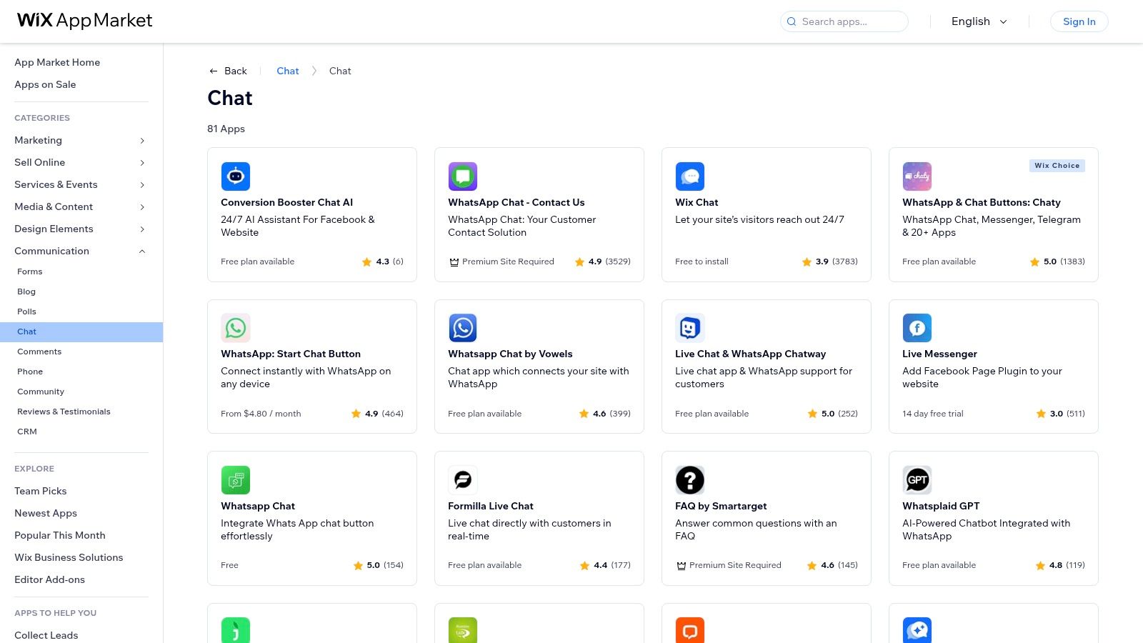Select the Phone category in sidebar

[30, 372]
